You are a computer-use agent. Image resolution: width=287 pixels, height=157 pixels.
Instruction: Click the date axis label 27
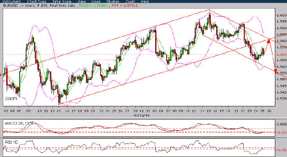click(127, 111)
